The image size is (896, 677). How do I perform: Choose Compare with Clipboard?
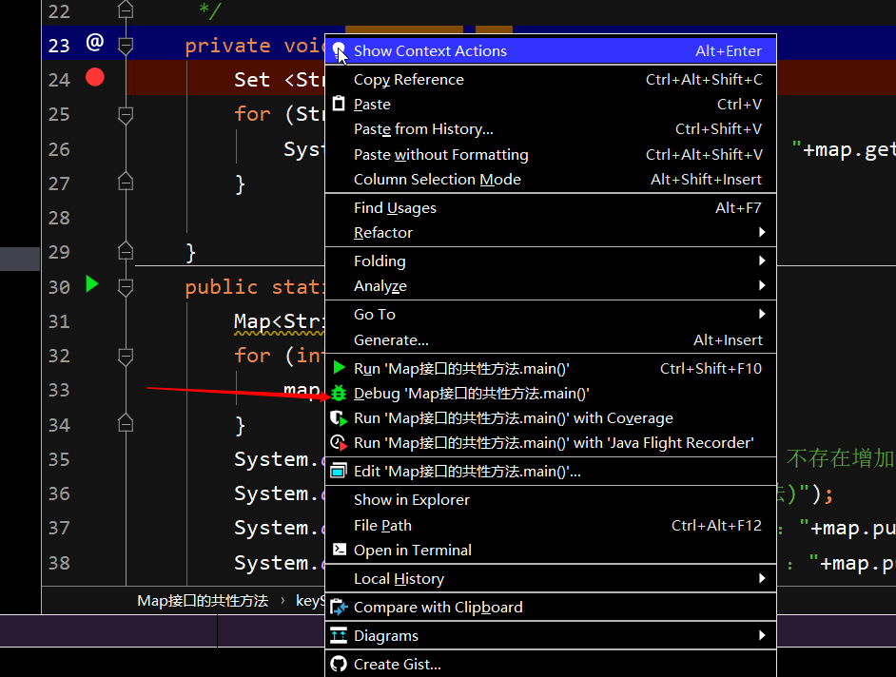pyautogui.click(x=551, y=607)
